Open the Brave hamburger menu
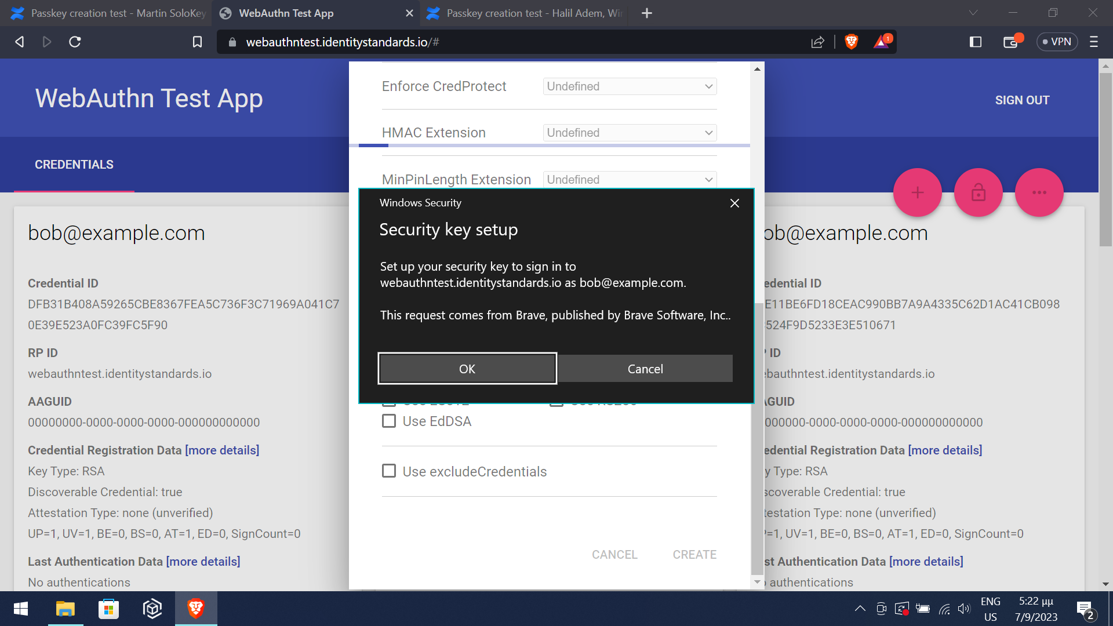 1094,42
